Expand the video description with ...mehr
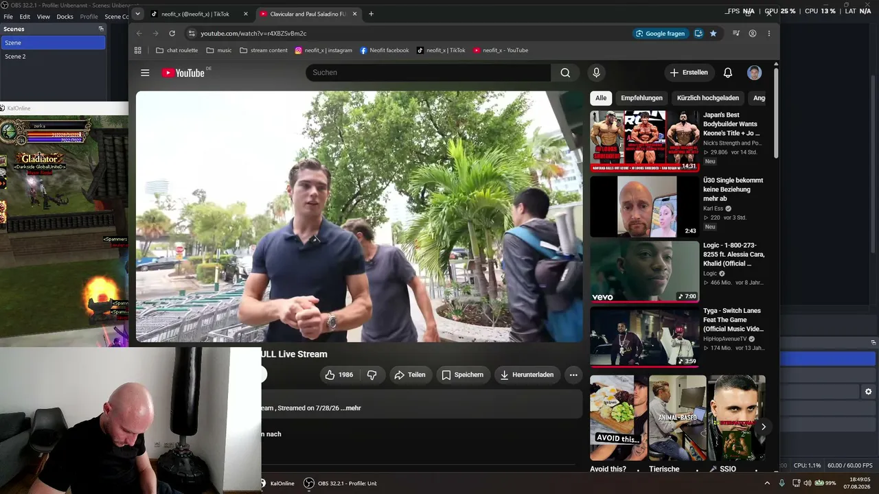Viewport: 879px width, 494px height. coord(351,408)
